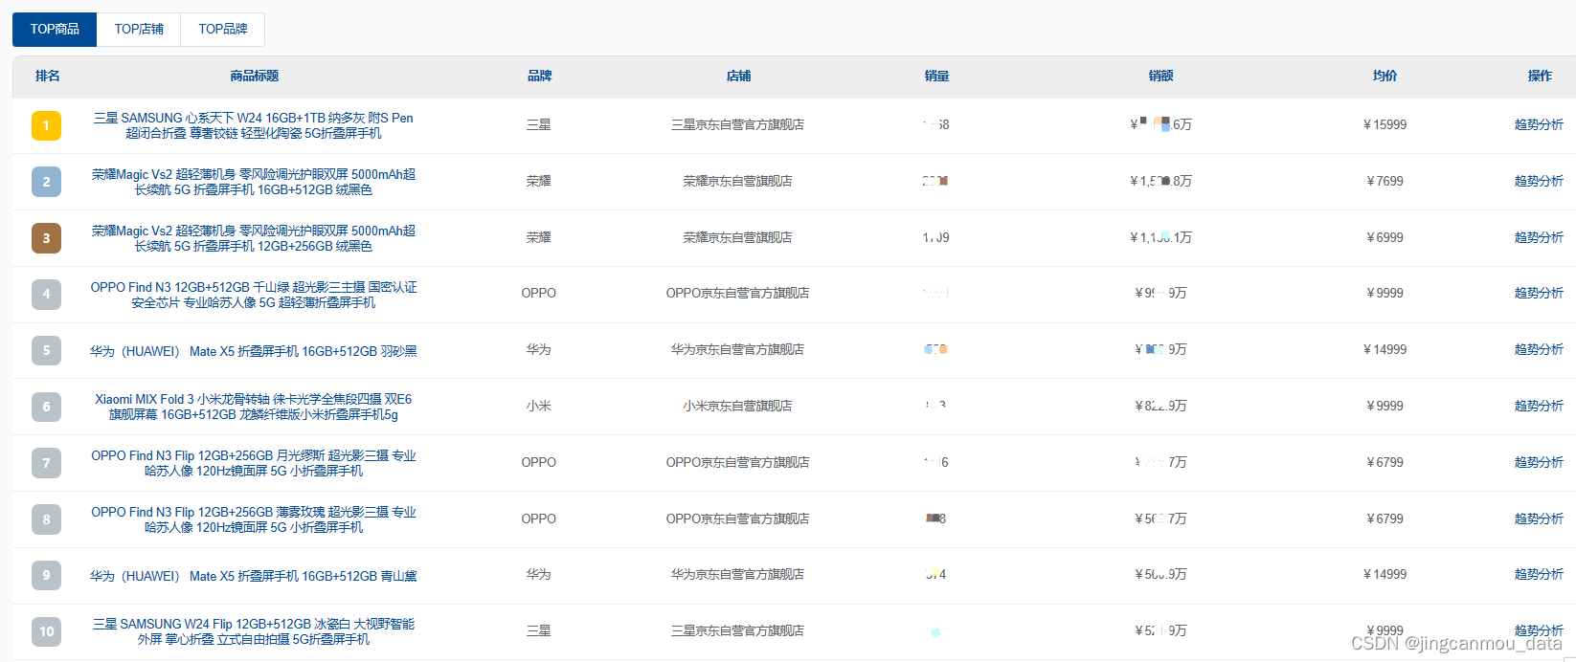Open the 荣耀Magic Vs2 16GB+512GB product link
Screen dimensions: 1576x662
[254, 182]
